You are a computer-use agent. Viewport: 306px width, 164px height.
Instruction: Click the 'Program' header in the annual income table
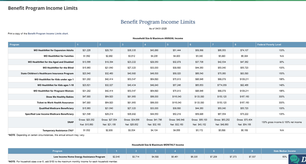(15, 45)
